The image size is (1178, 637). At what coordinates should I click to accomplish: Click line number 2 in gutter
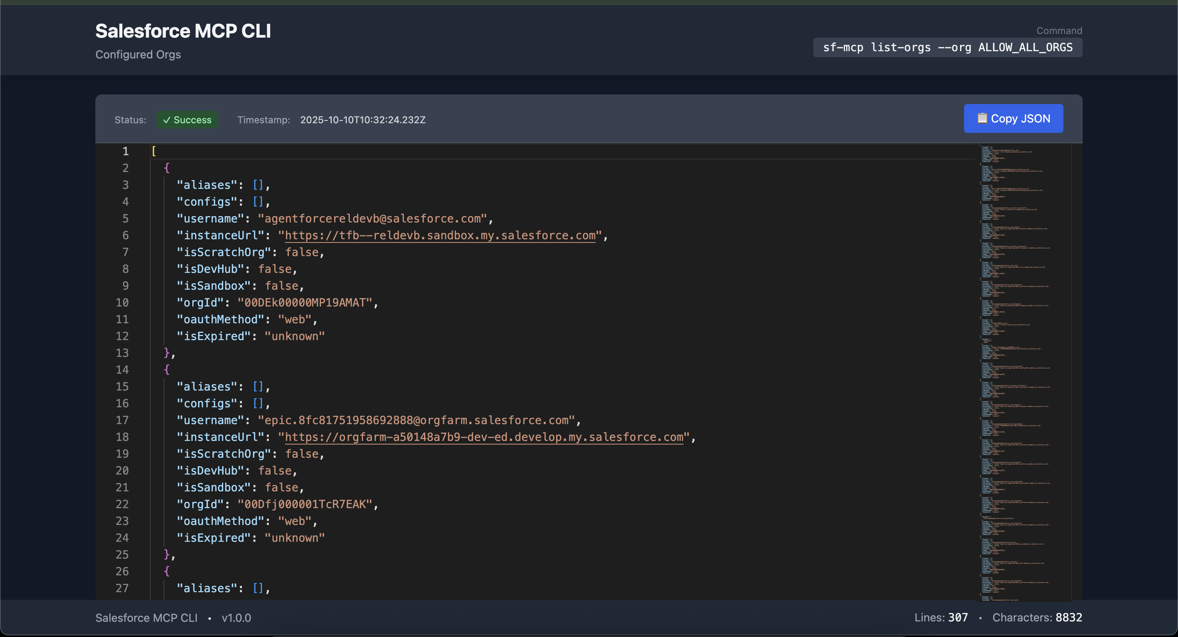click(125, 168)
